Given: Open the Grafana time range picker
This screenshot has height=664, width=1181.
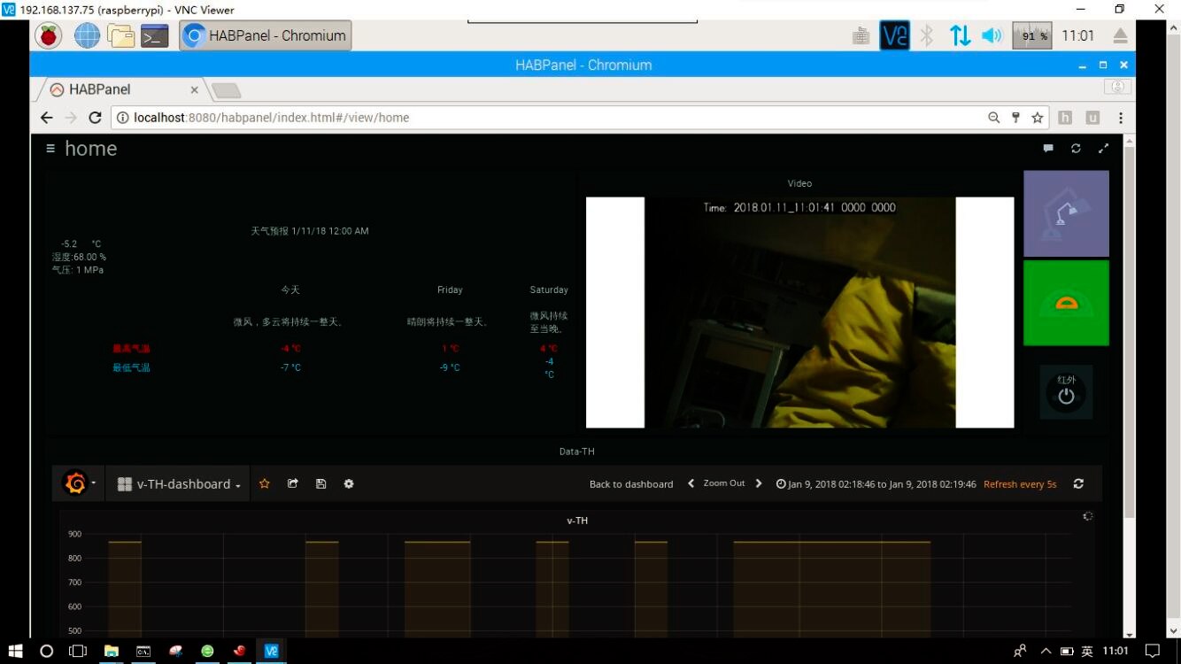Looking at the screenshot, I should [x=876, y=484].
